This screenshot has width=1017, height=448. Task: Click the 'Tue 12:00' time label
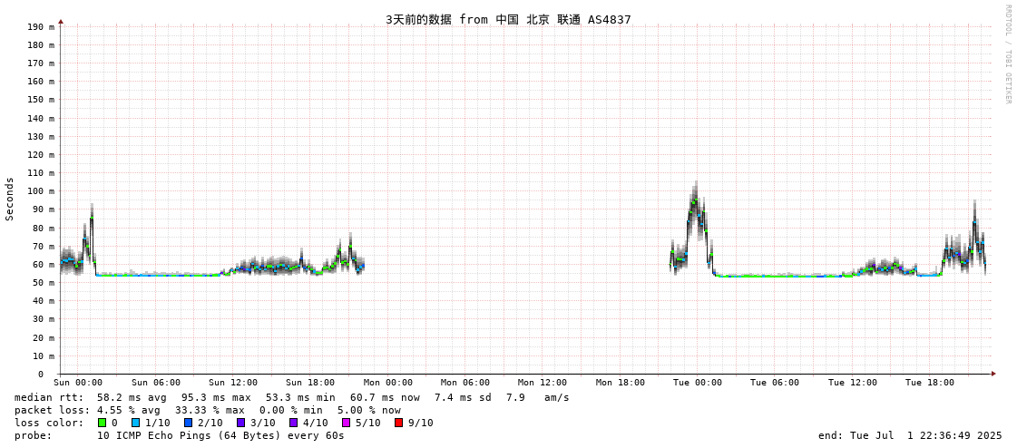pyautogui.click(x=852, y=383)
